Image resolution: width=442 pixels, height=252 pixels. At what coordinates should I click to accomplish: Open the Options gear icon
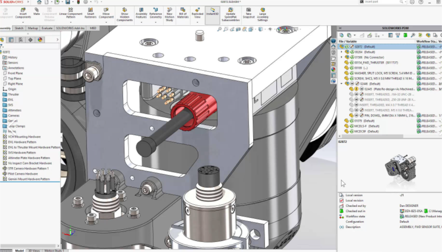pos(86,2)
